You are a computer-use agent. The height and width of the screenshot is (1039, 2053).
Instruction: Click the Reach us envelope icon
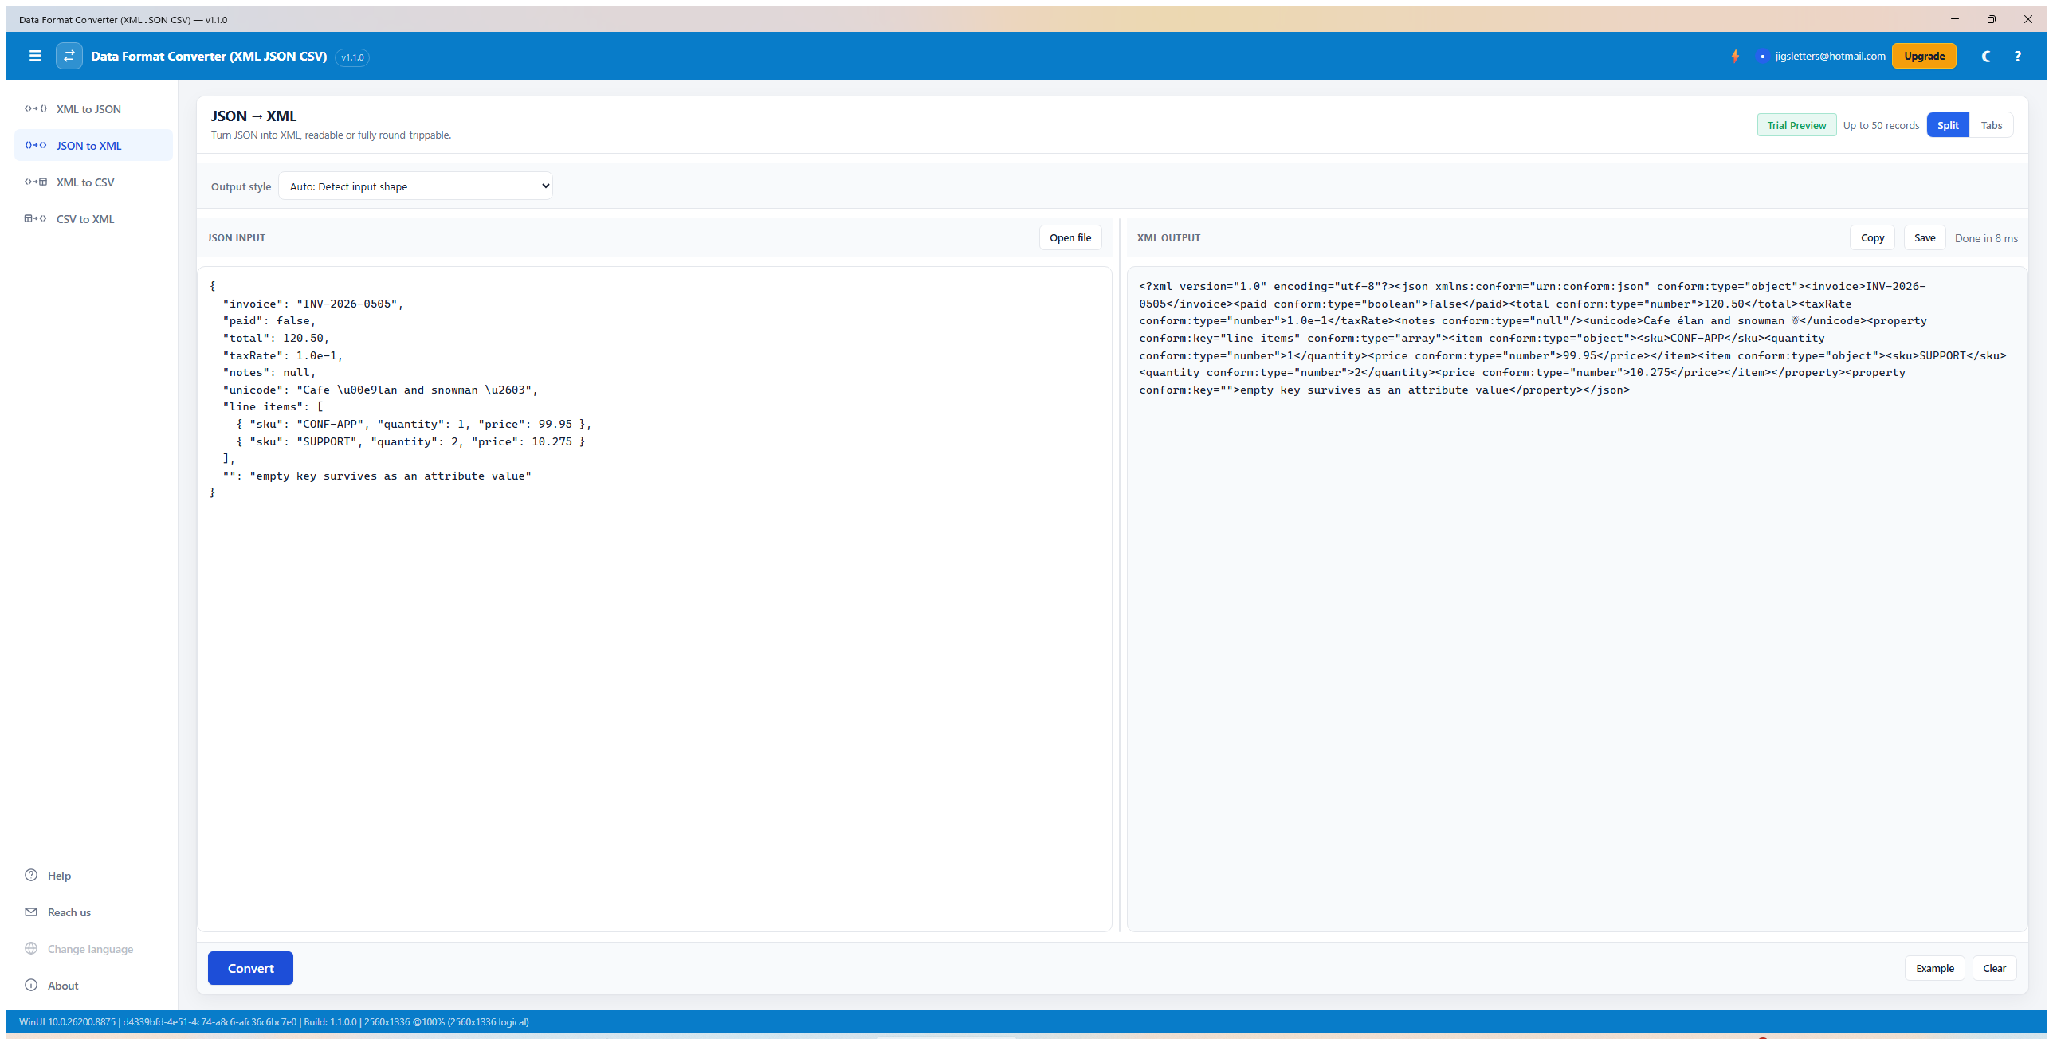pyautogui.click(x=31, y=912)
